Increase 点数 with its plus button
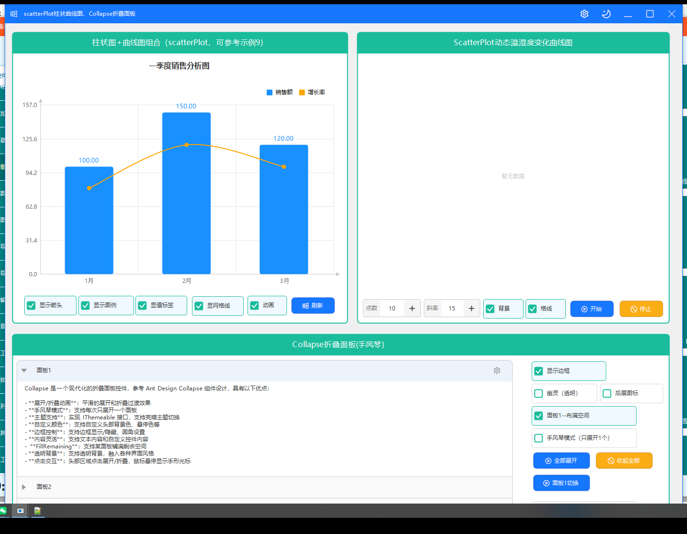Screen dimensions: 687x534 pyautogui.click(x=412, y=309)
